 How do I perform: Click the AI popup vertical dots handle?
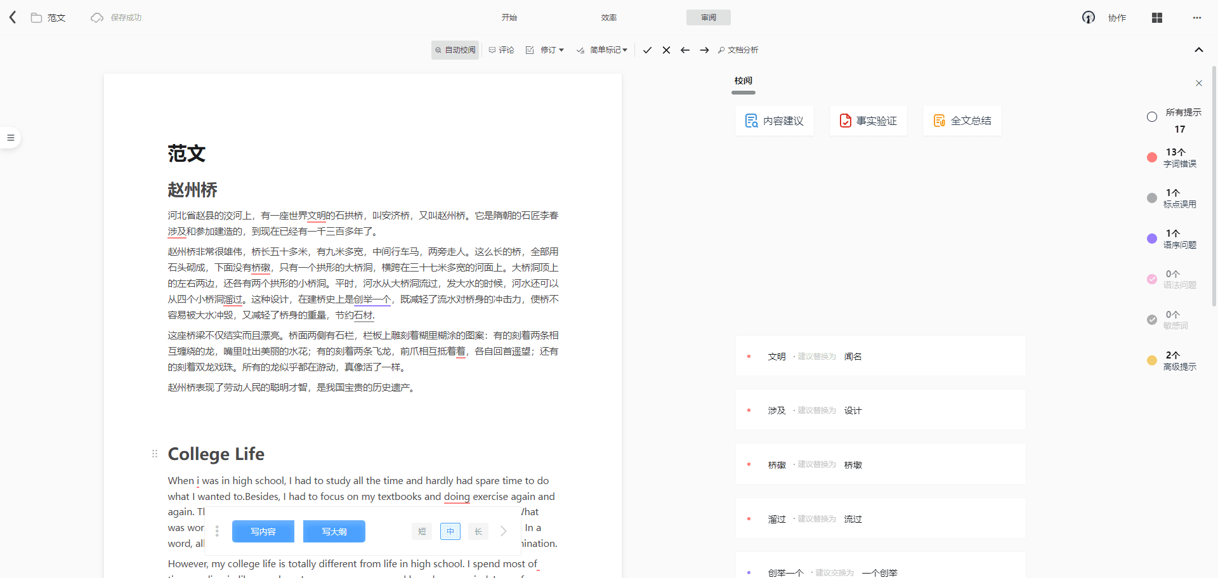pyautogui.click(x=217, y=531)
